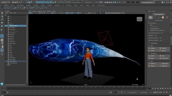
Task: Open the playback fps dropdown
Action: point(157,93)
